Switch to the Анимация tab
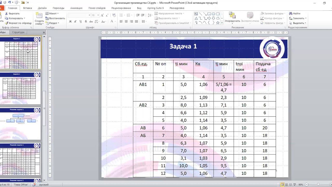Screen dimensions: 332x187 pyautogui.click(x=76, y=8)
